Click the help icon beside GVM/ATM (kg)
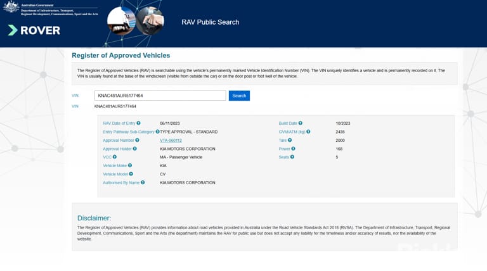Screen dimensions: 487x271 tap(308, 132)
